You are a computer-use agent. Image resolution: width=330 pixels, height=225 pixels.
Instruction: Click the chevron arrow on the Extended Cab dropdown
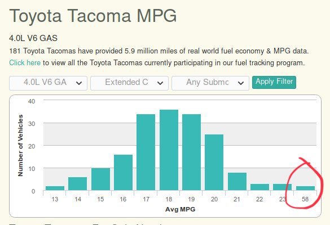(x=160, y=83)
